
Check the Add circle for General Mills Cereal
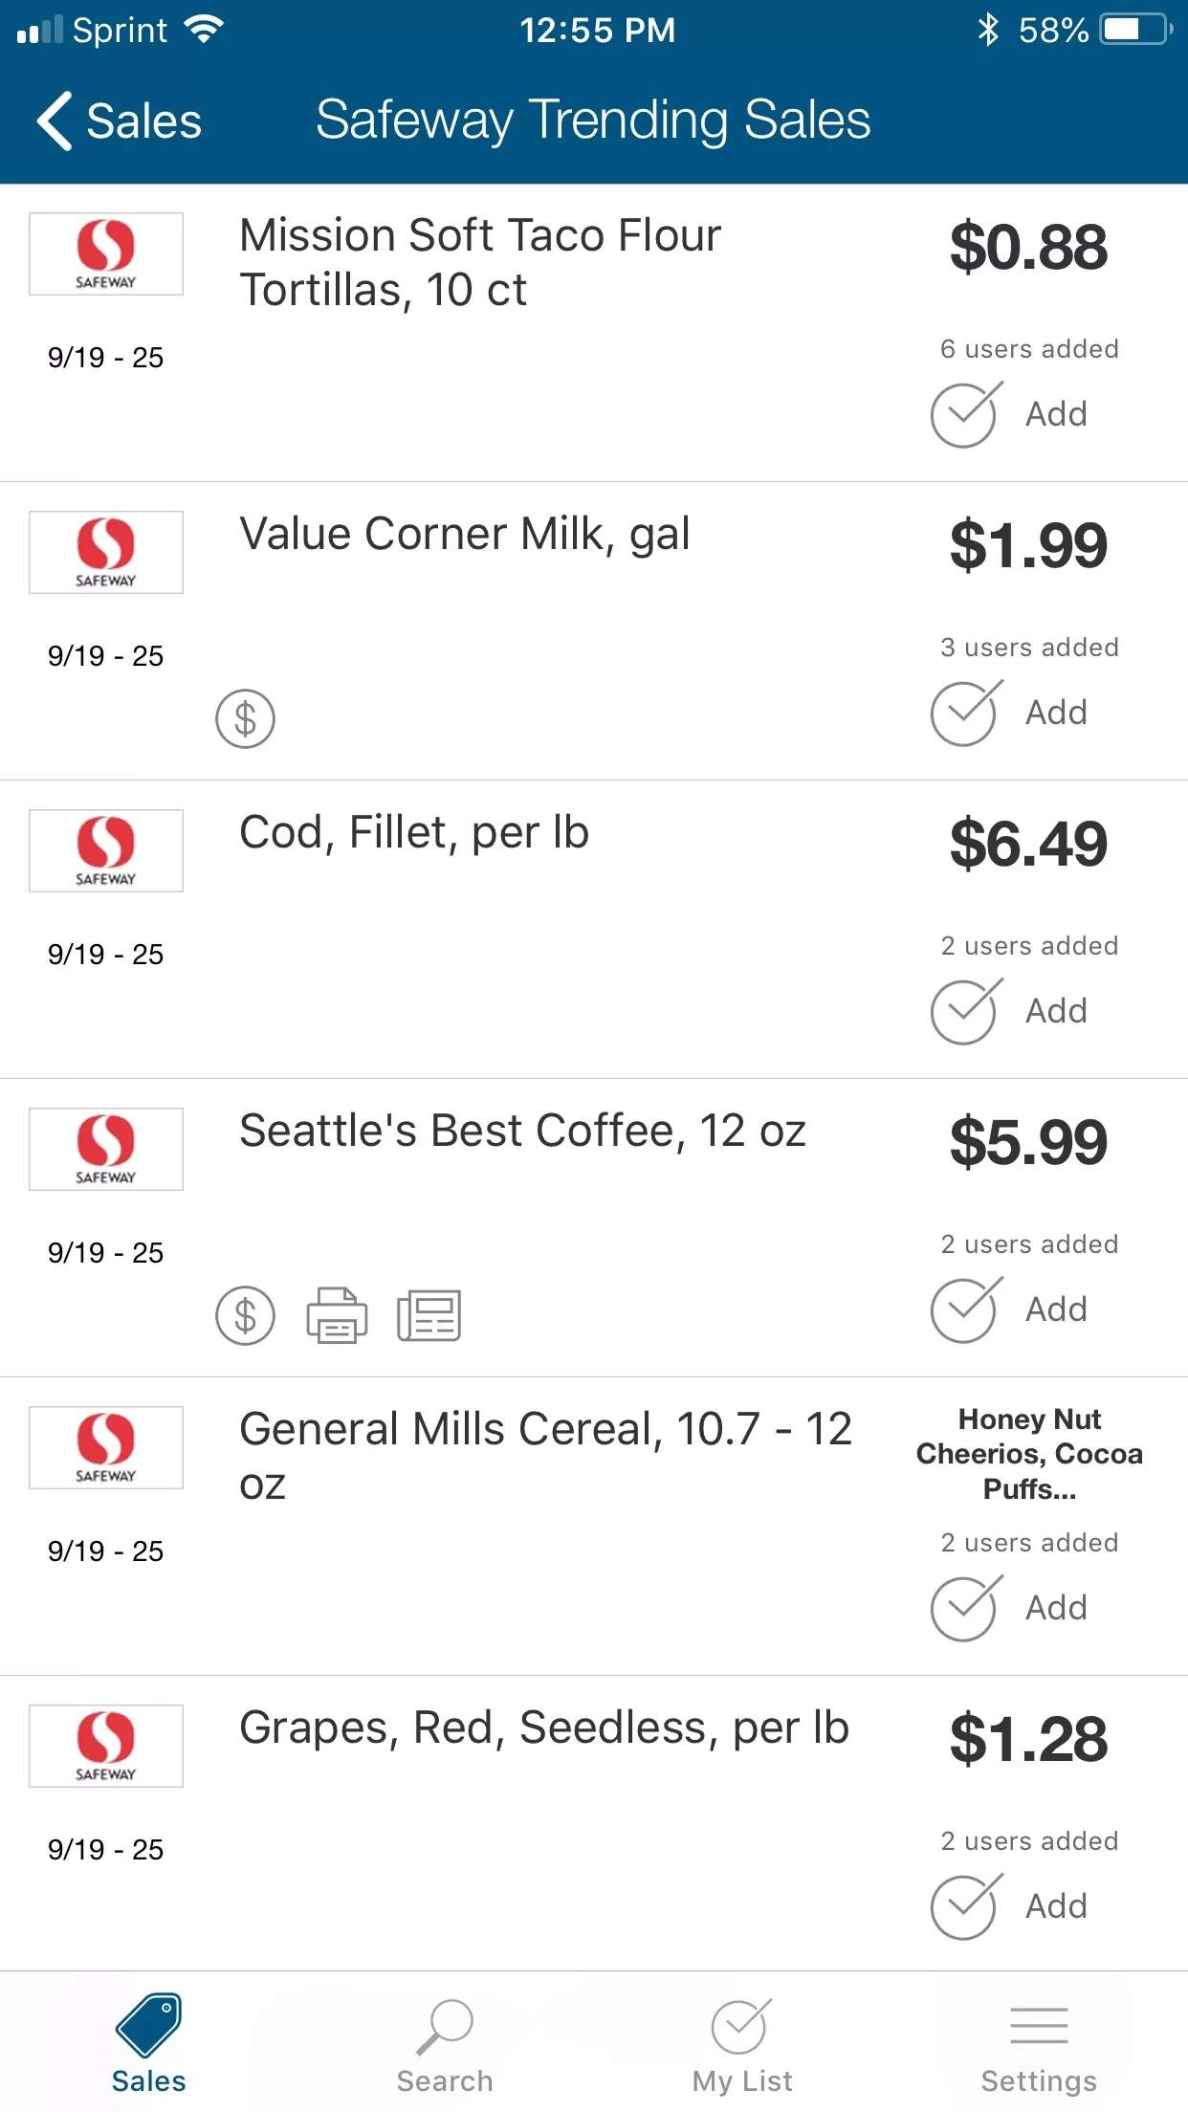tap(966, 1608)
